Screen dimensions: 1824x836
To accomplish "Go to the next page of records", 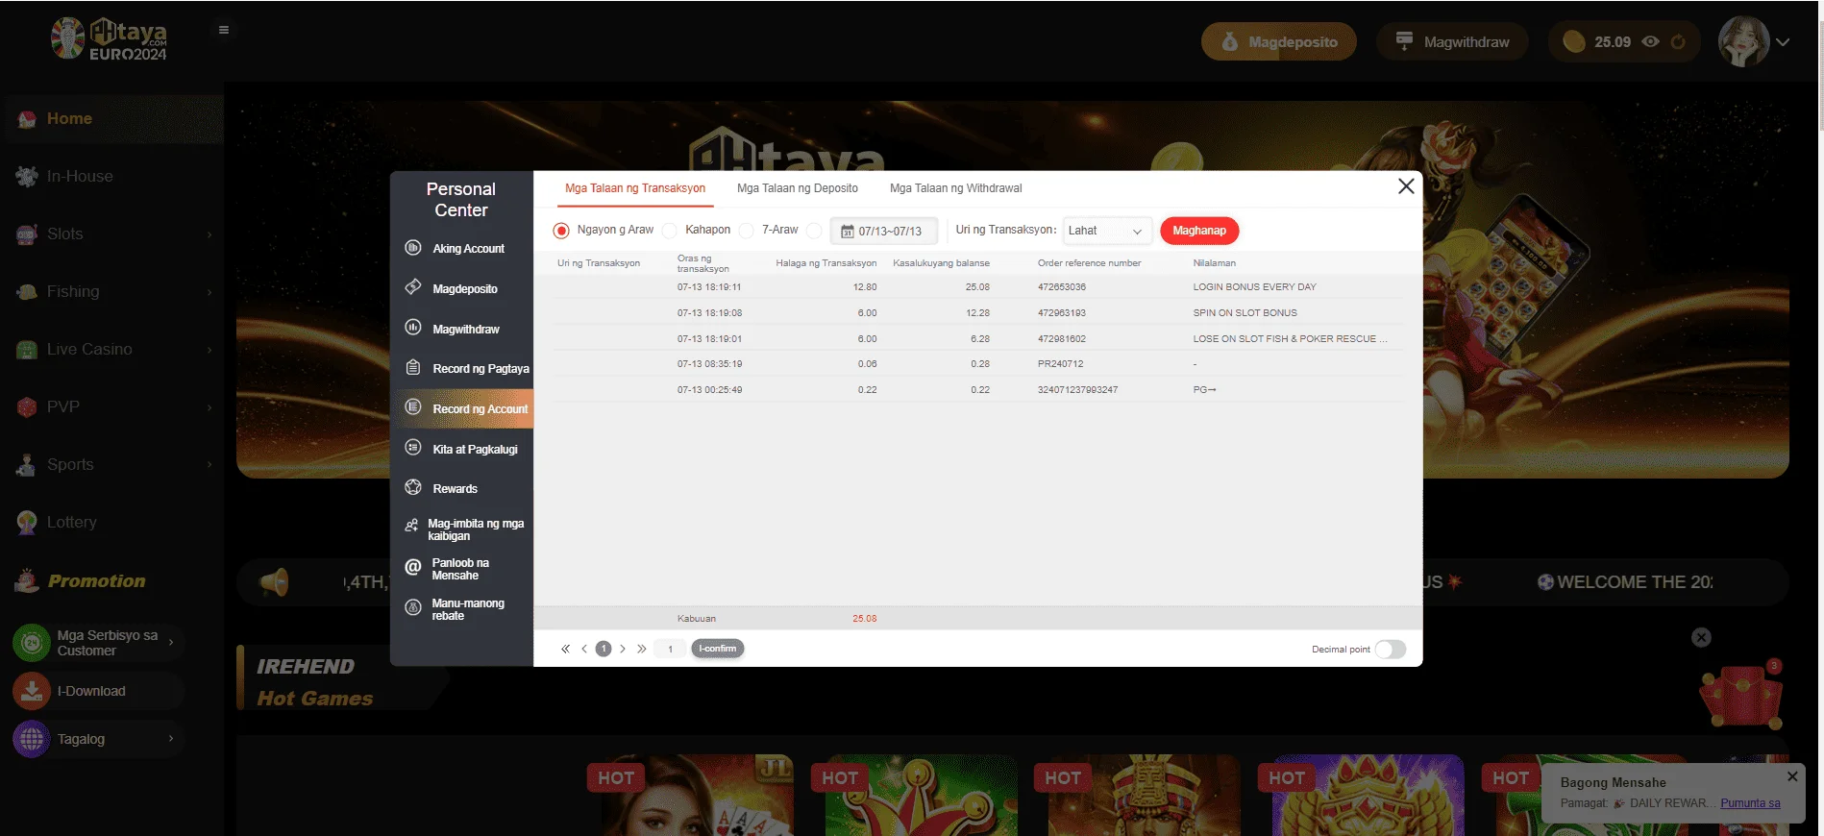I will click(x=623, y=650).
